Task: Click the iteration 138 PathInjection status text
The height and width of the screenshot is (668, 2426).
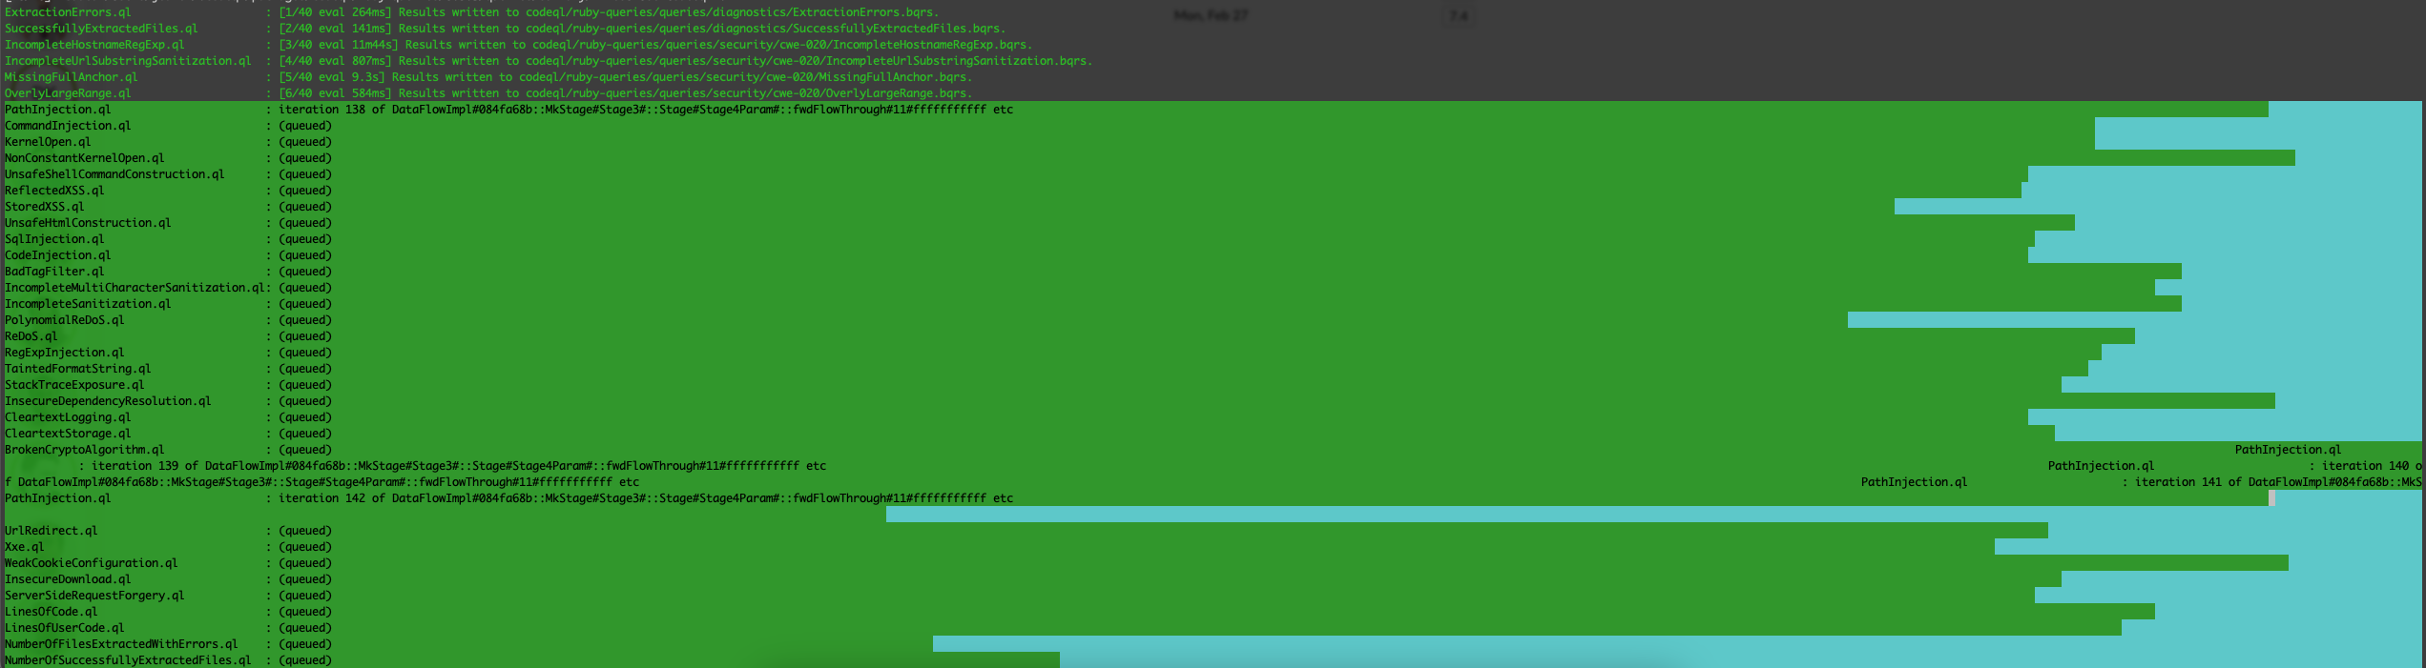Action: coord(646,110)
